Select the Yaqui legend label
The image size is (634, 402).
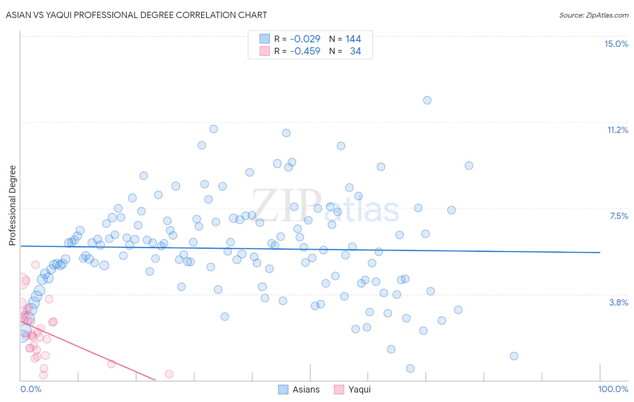coord(359,389)
